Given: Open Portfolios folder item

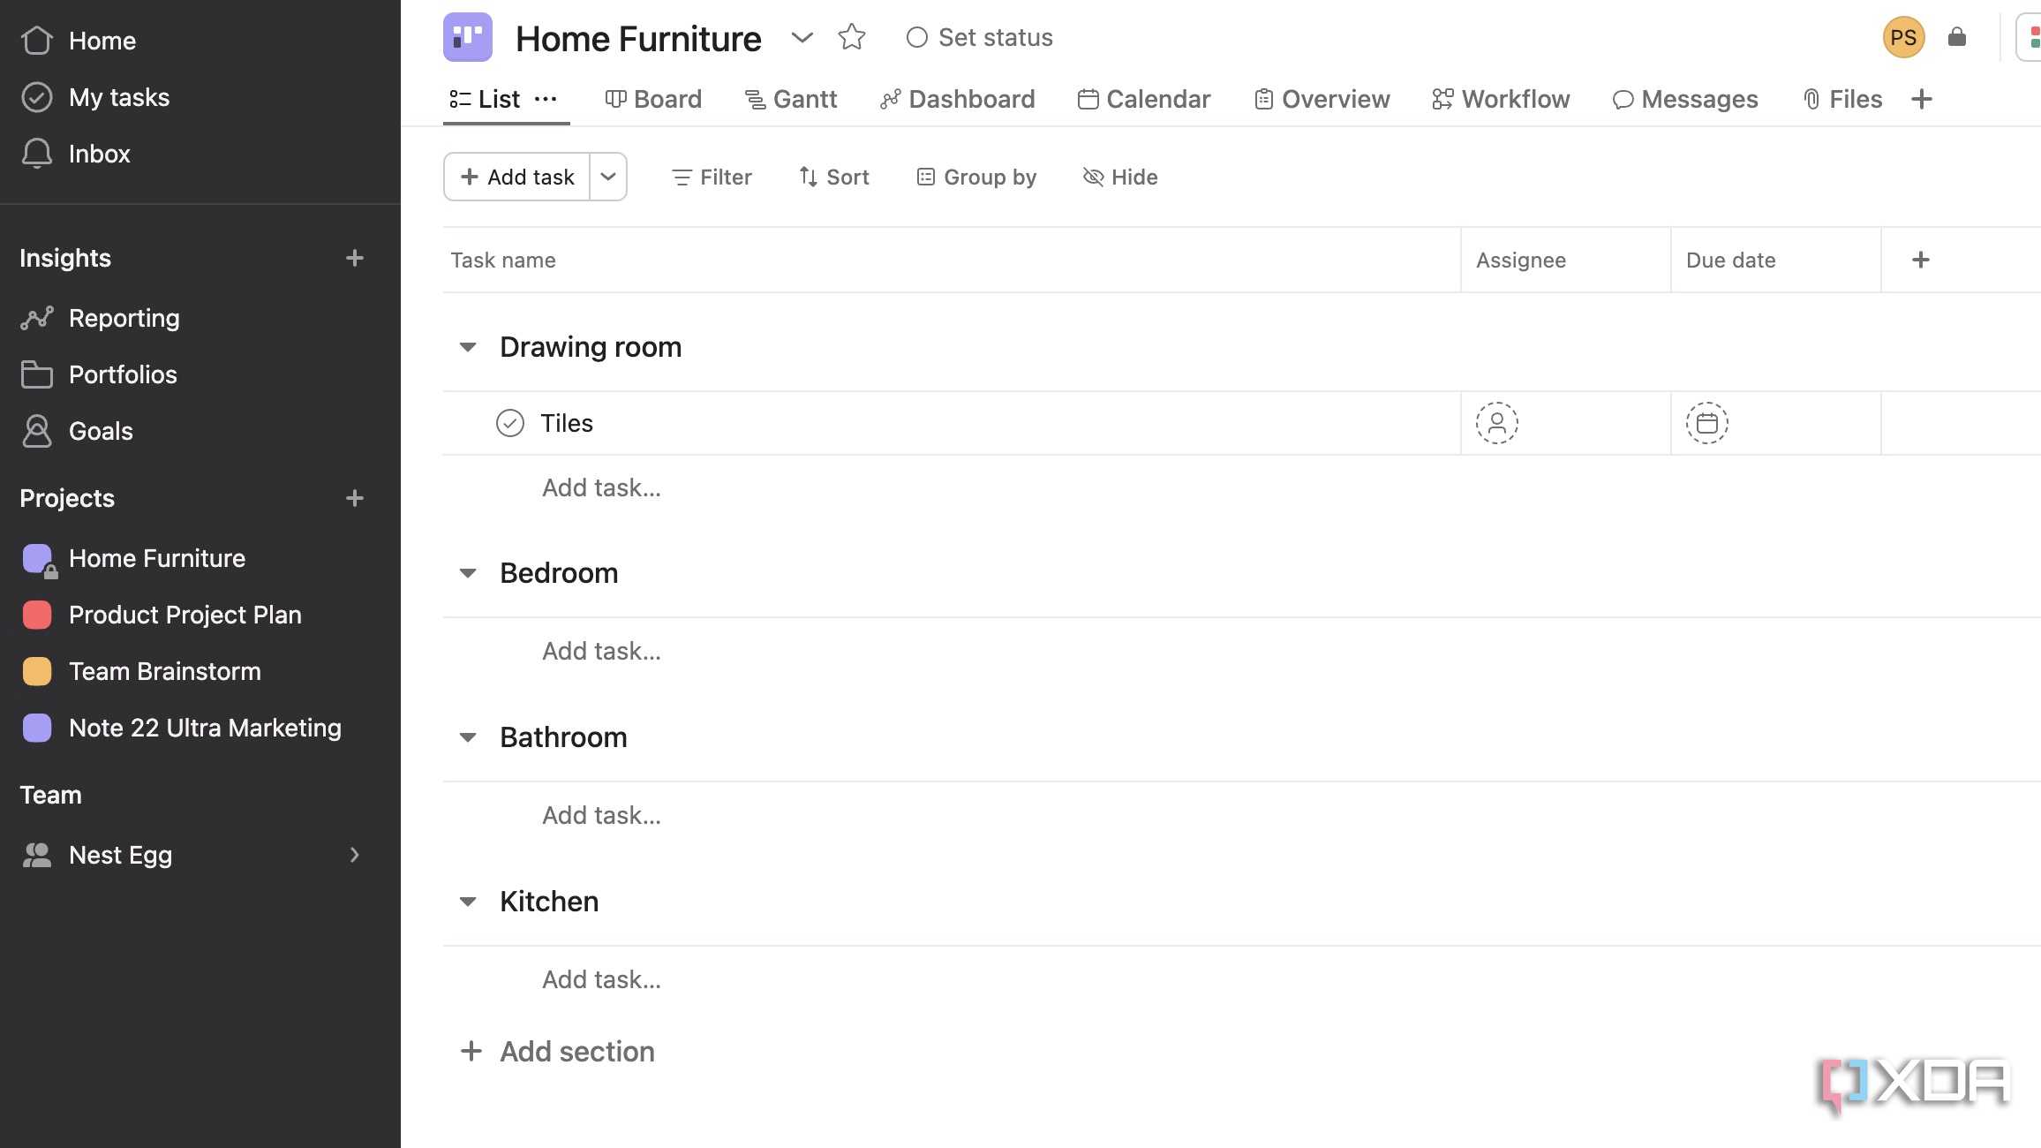Looking at the screenshot, I should pyautogui.click(x=99, y=374).
